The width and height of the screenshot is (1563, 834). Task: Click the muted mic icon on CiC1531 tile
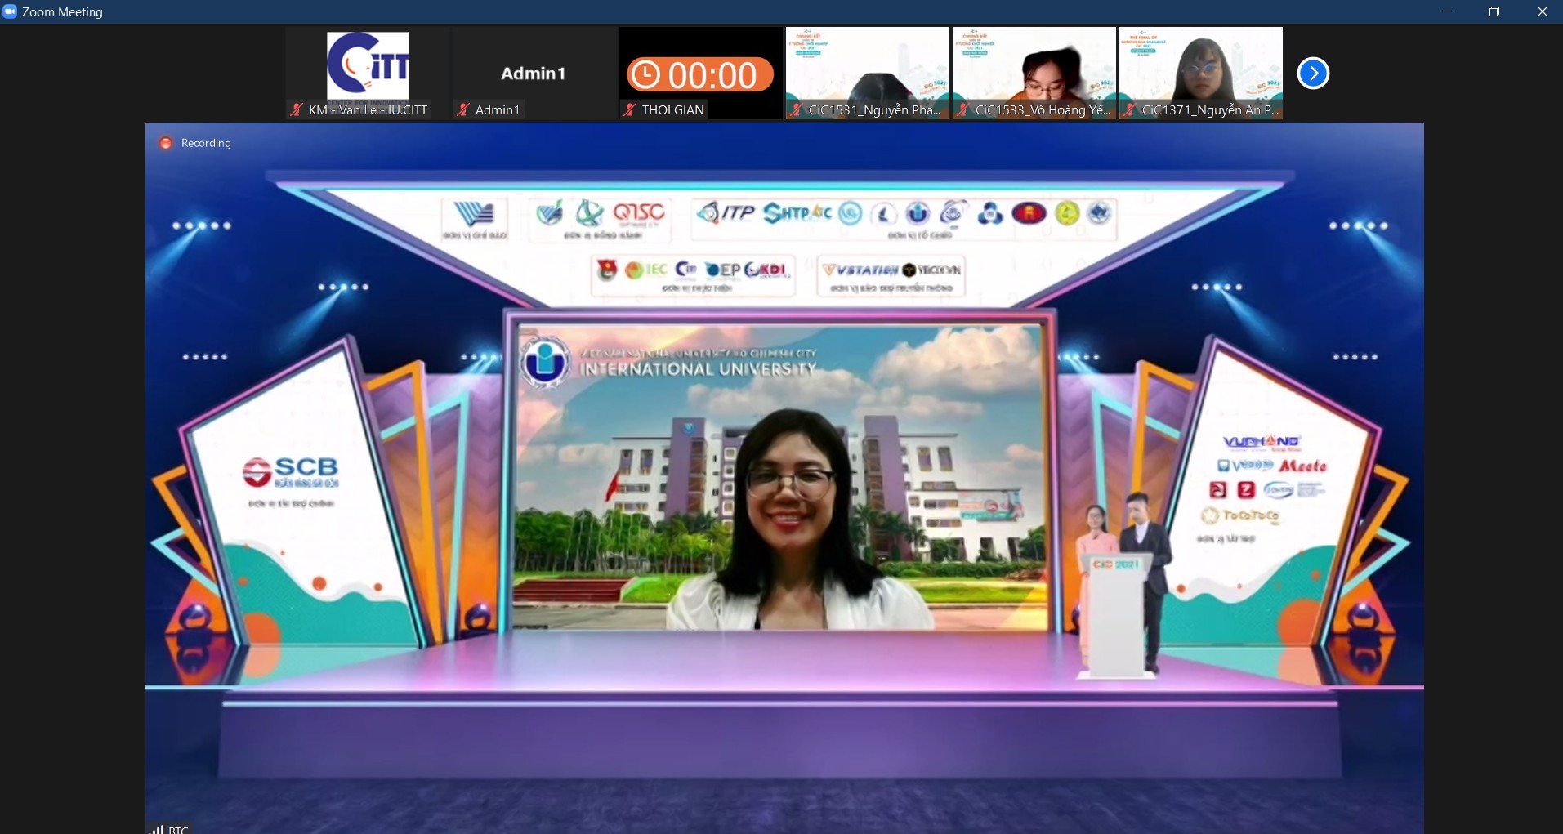point(797,109)
